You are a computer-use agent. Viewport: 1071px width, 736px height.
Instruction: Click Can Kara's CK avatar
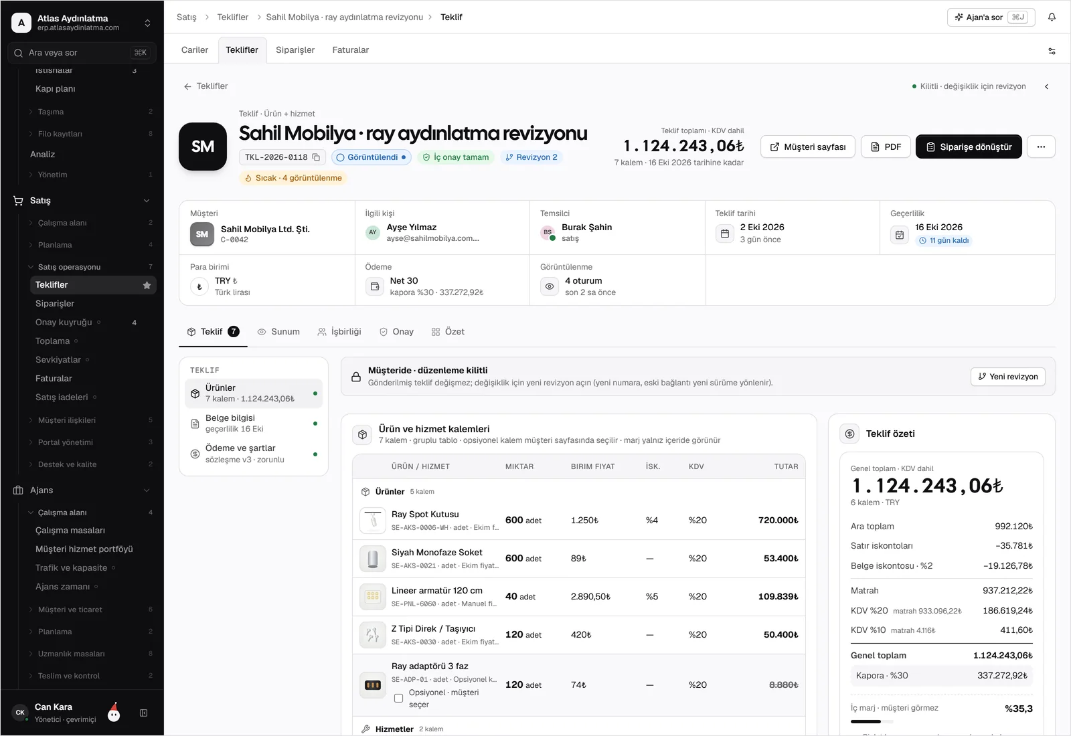pyautogui.click(x=20, y=713)
